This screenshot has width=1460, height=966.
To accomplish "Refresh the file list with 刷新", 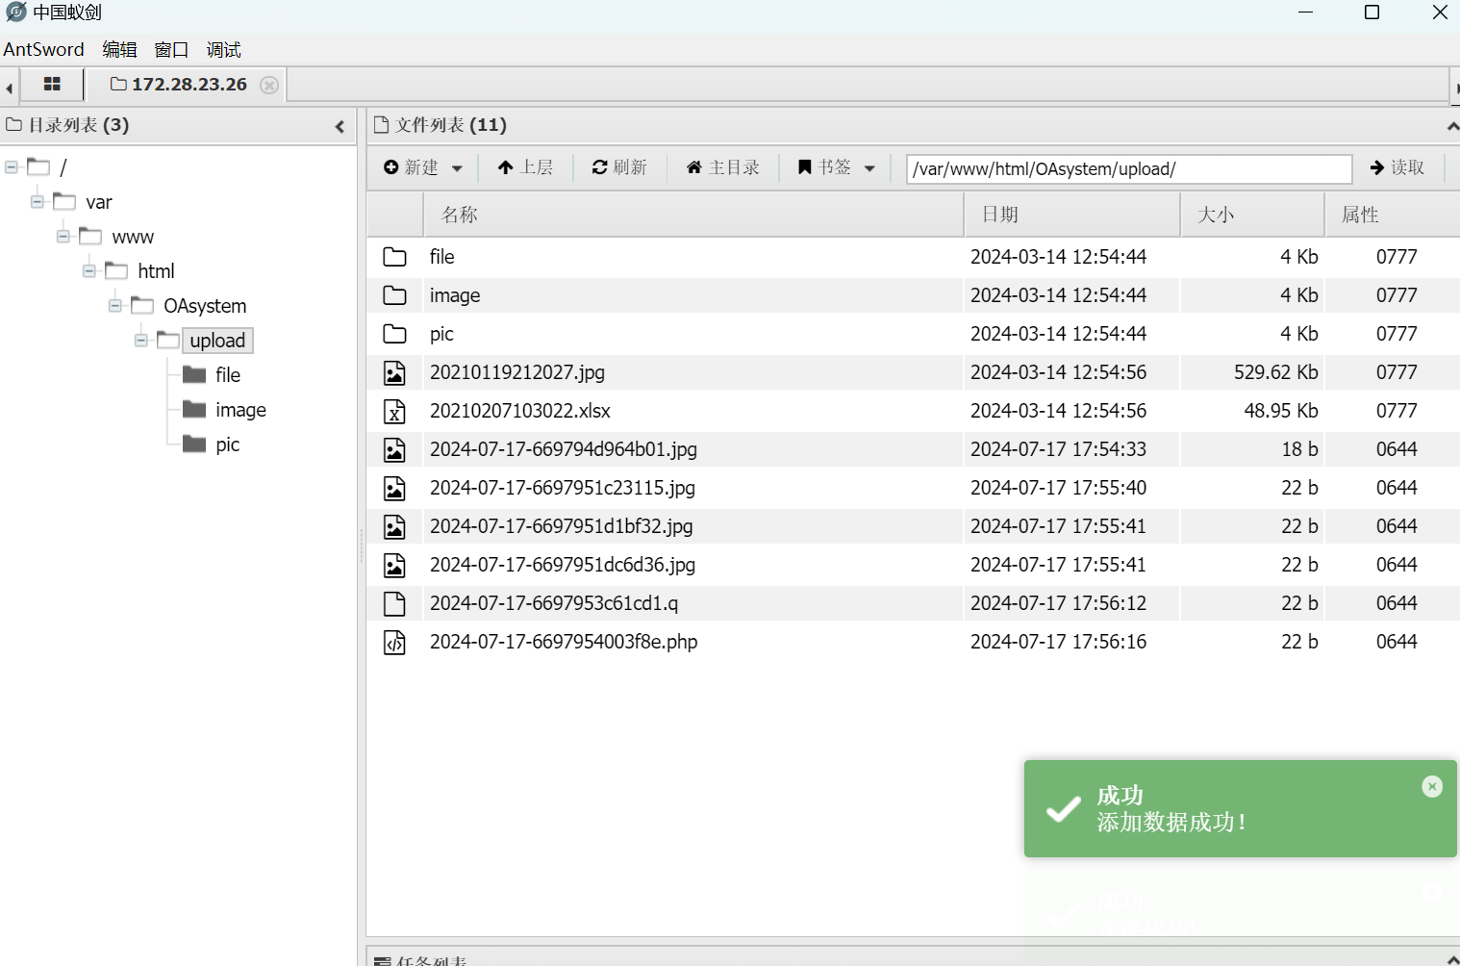I will (619, 167).
